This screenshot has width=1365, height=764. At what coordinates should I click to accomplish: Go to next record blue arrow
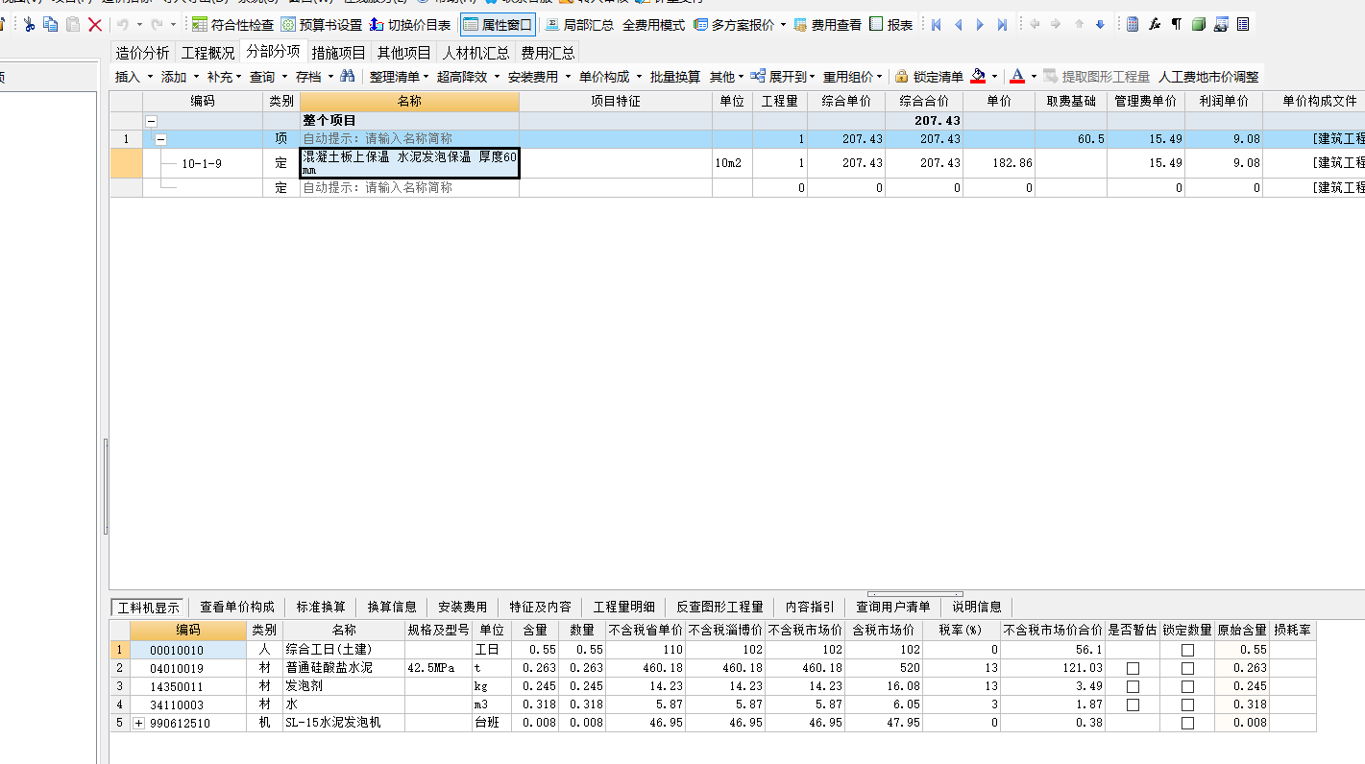click(x=980, y=25)
